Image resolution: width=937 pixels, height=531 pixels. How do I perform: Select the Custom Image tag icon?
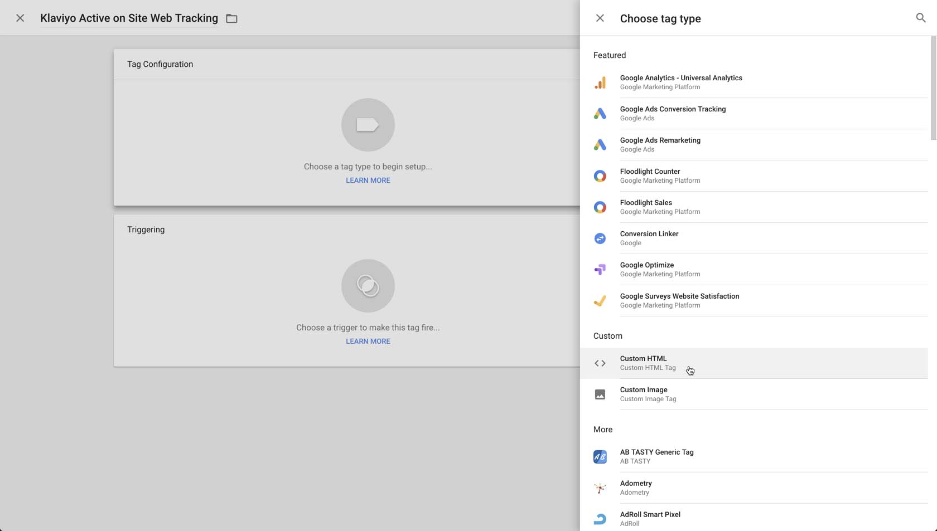click(600, 394)
